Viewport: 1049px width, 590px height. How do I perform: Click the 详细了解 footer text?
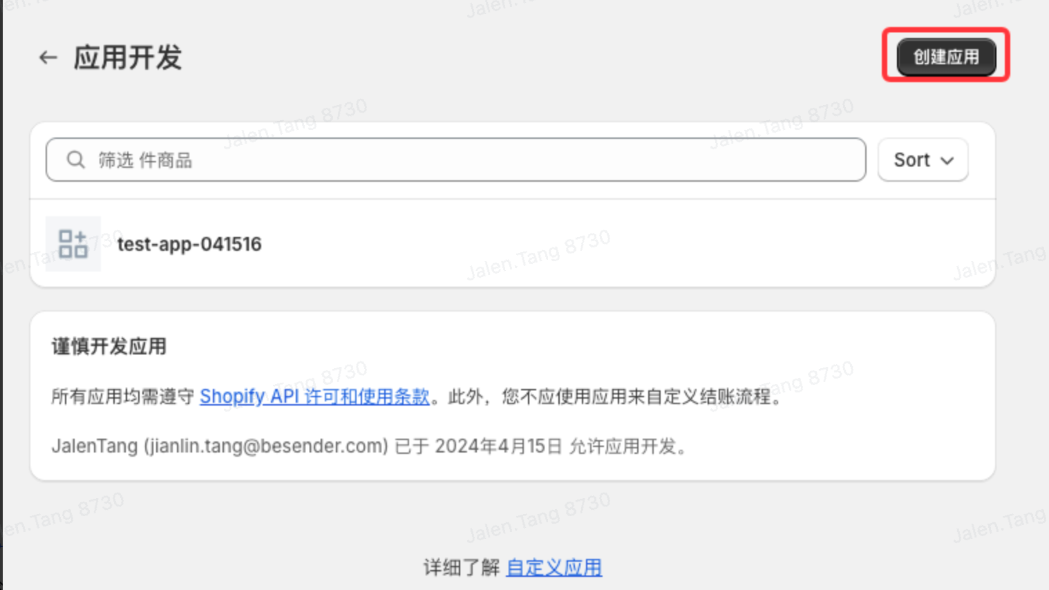[461, 568]
